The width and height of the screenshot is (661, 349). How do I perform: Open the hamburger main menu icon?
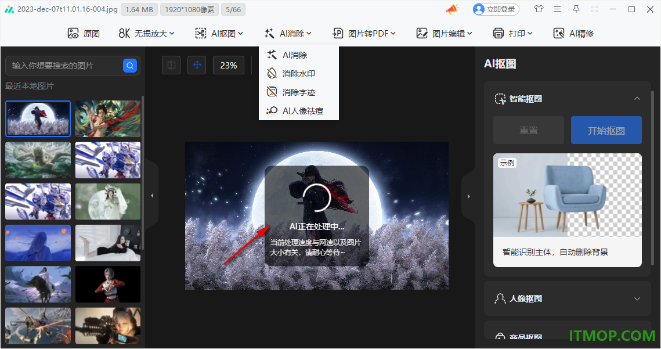coord(557,9)
